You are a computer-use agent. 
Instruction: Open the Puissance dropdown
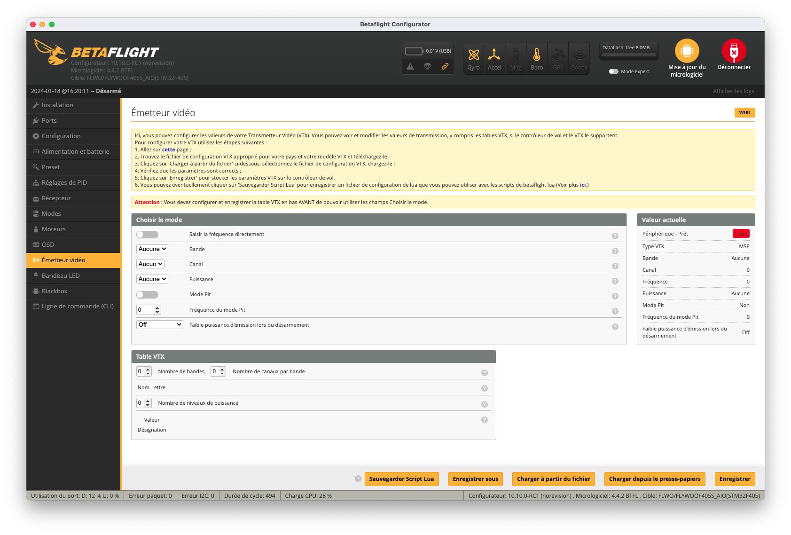point(152,279)
